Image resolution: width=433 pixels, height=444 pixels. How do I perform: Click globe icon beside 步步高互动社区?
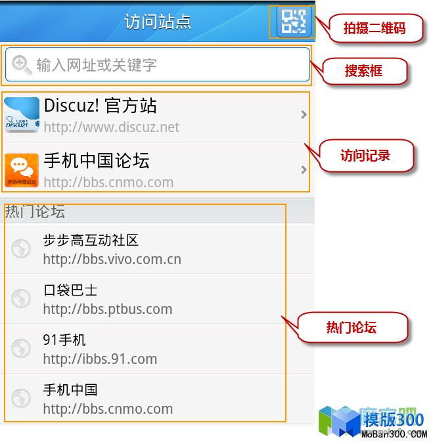(21, 249)
